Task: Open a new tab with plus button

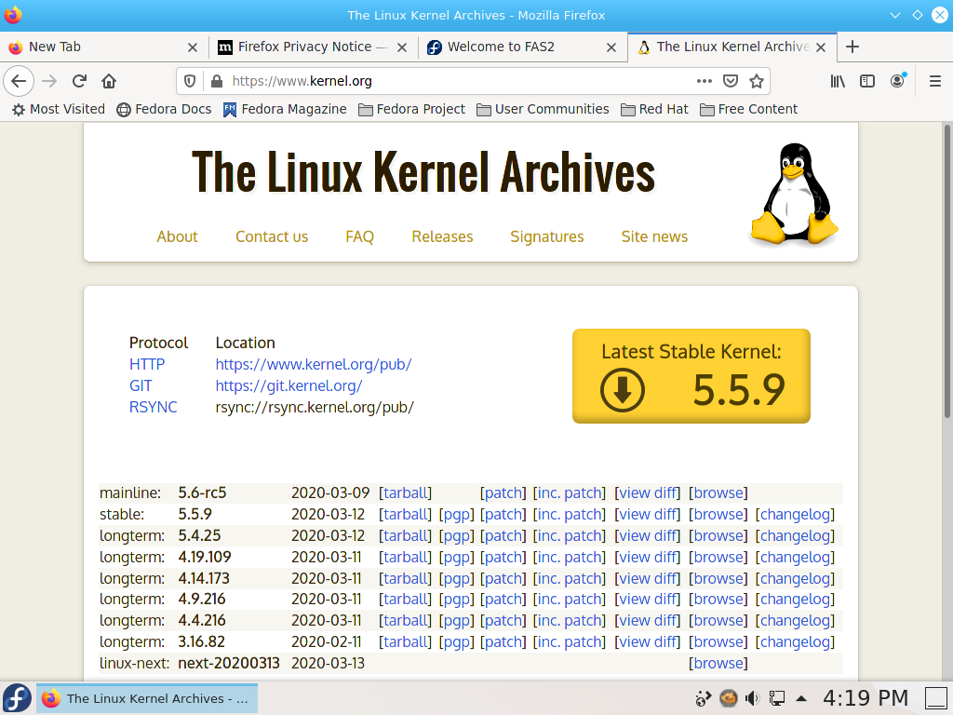Action: 852,47
